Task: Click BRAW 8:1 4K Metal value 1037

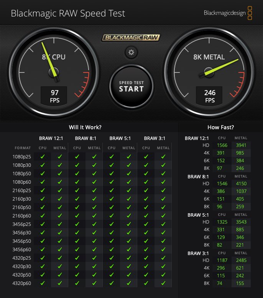Action: point(241,191)
